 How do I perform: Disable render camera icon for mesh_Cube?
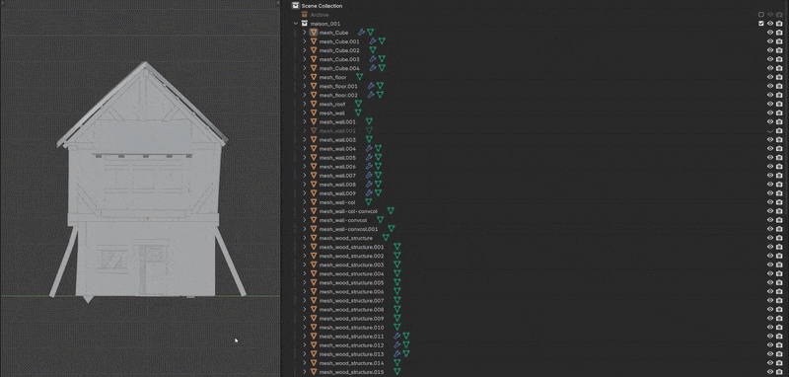[779, 33]
